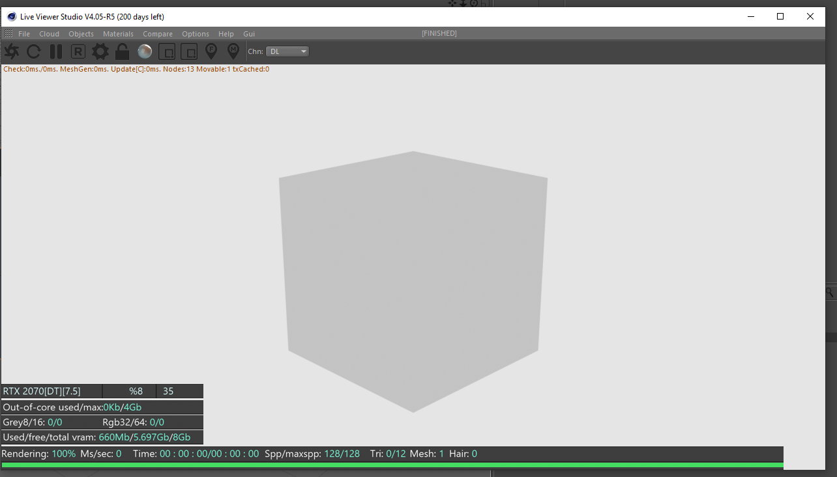Toggle the lock resolution padlock icon
The width and height of the screenshot is (837, 477).
tap(122, 51)
